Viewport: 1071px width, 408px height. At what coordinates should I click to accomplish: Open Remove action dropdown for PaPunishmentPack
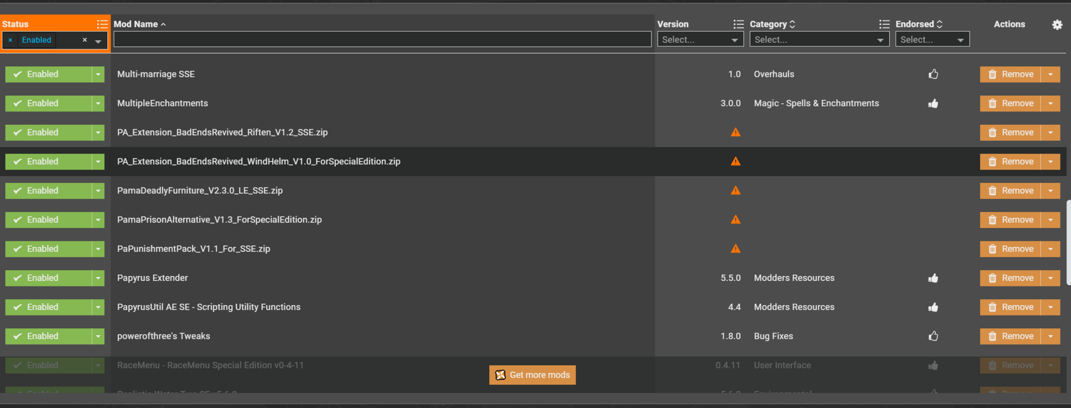(1050, 249)
